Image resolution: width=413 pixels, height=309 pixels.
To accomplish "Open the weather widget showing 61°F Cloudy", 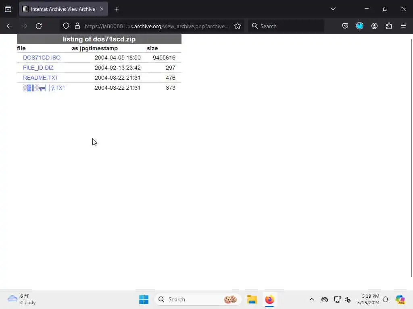I will tap(22, 299).
